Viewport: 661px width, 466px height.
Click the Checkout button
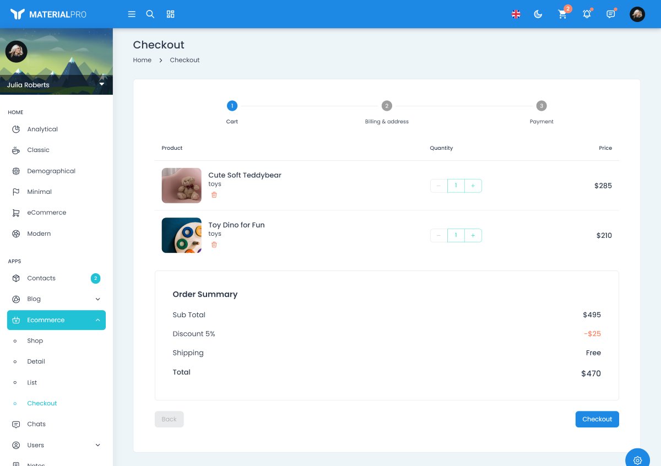pos(597,419)
